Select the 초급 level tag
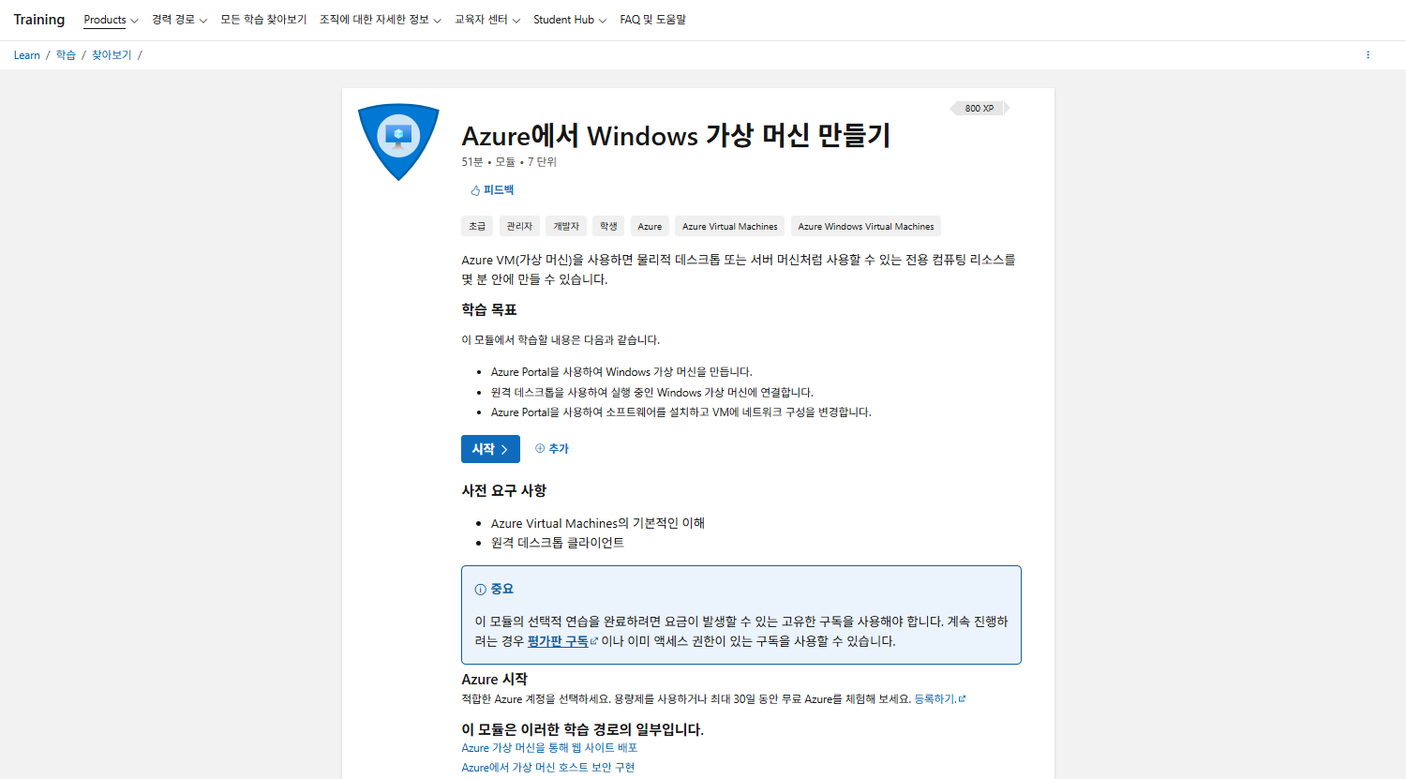Screen dimensions: 1406x779 click(477, 226)
